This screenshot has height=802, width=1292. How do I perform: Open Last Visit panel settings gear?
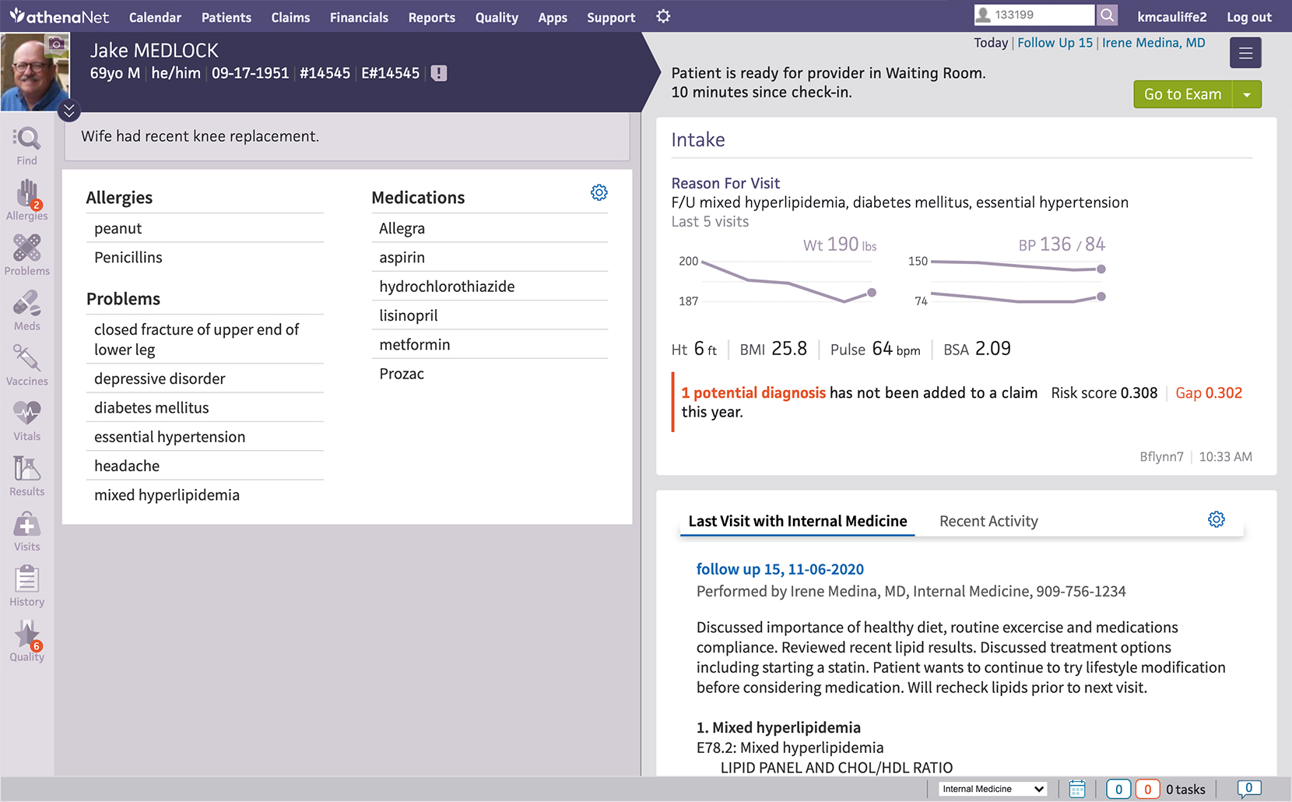[x=1217, y=519]
